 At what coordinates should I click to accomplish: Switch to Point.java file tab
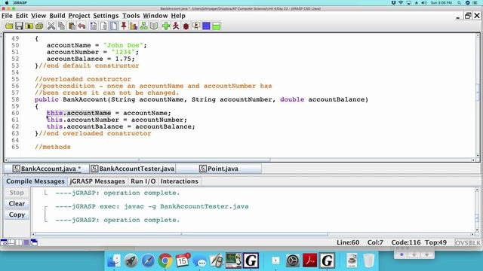(x=219, y=169)
